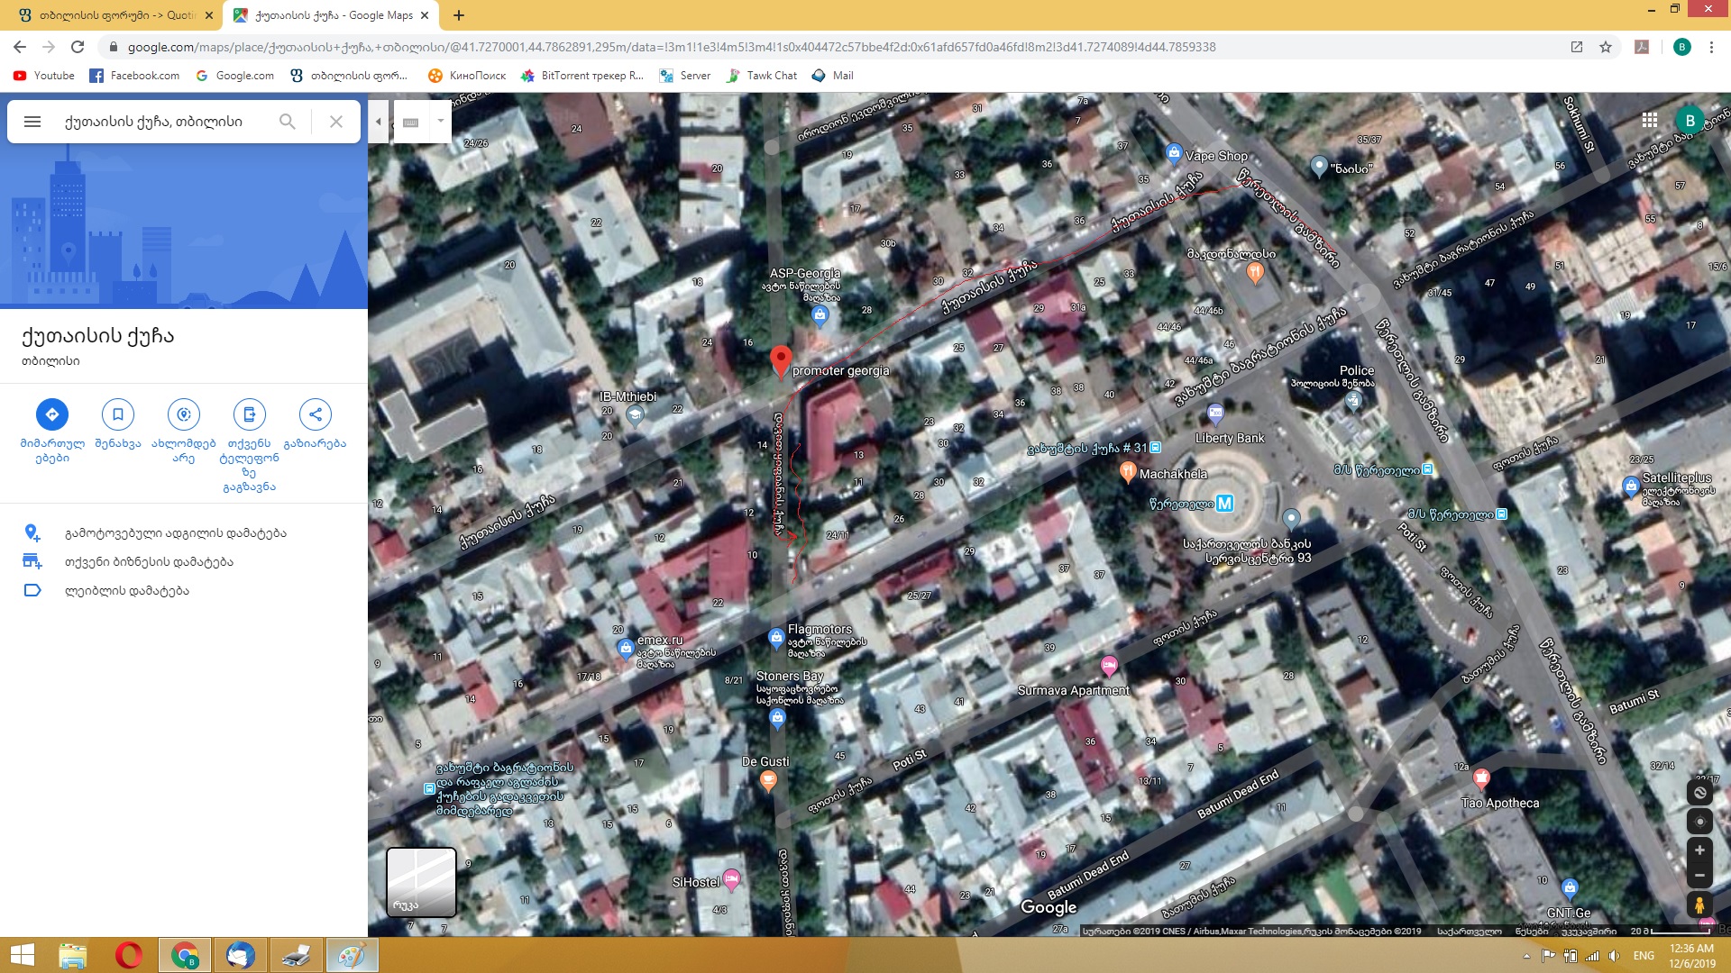This screenshot has height=973, width=1731.
Task: Open the hamburger menu in Maps search box
Action: [32, 122]
